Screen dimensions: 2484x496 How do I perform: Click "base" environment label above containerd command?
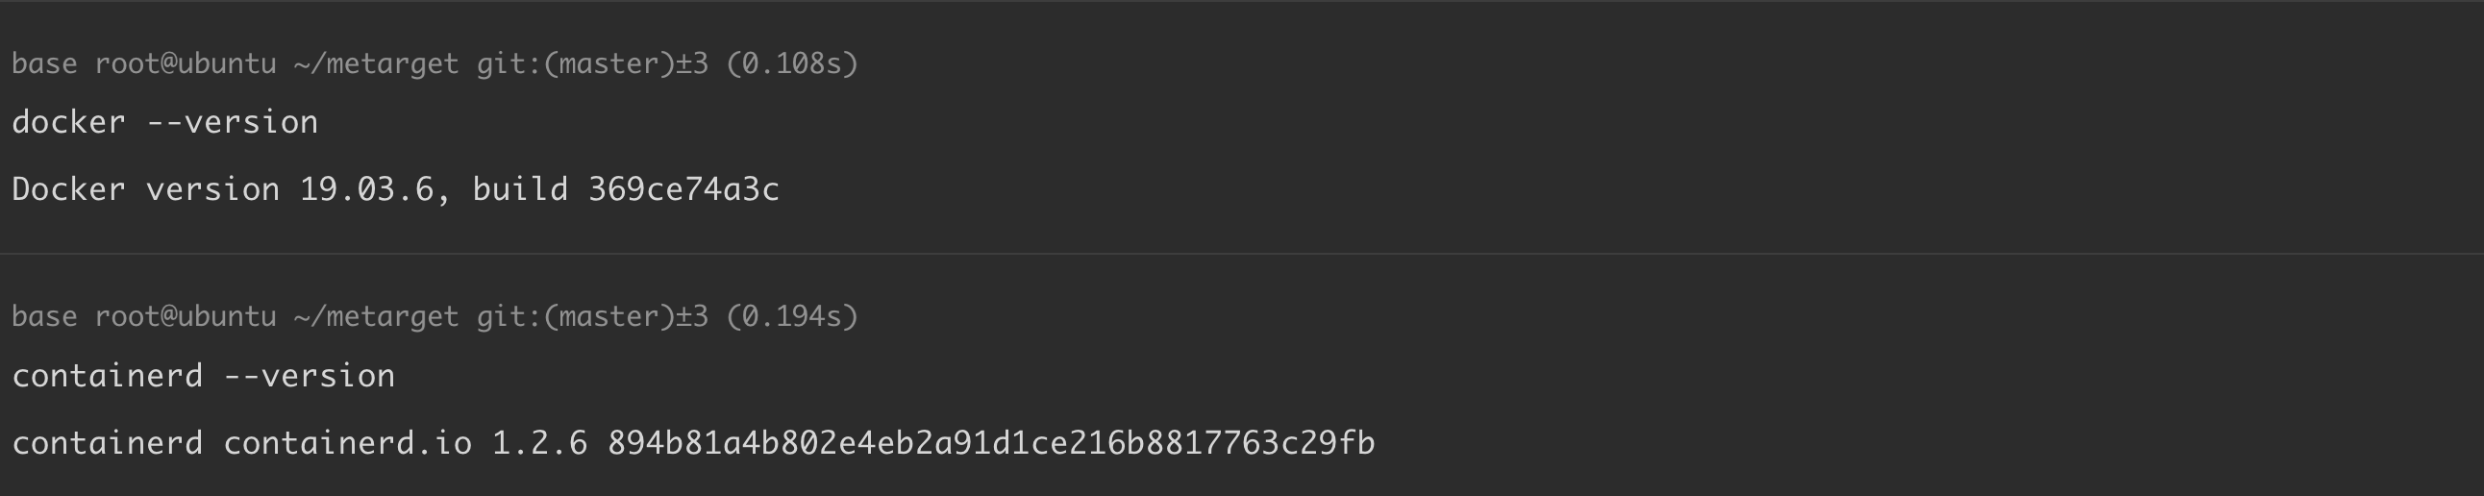[44, 316]
